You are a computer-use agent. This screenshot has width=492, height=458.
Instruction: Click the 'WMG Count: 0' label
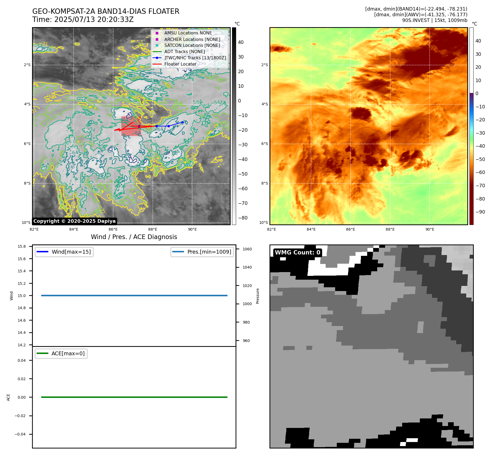[298, 253]
